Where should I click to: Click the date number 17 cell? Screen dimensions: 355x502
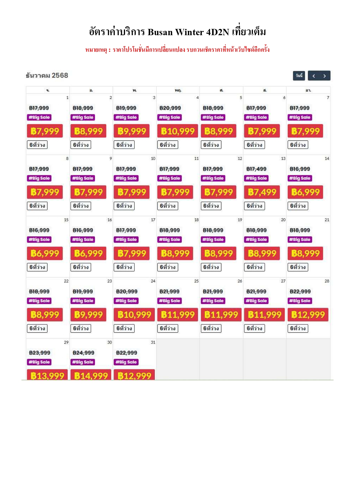(153, 220)
